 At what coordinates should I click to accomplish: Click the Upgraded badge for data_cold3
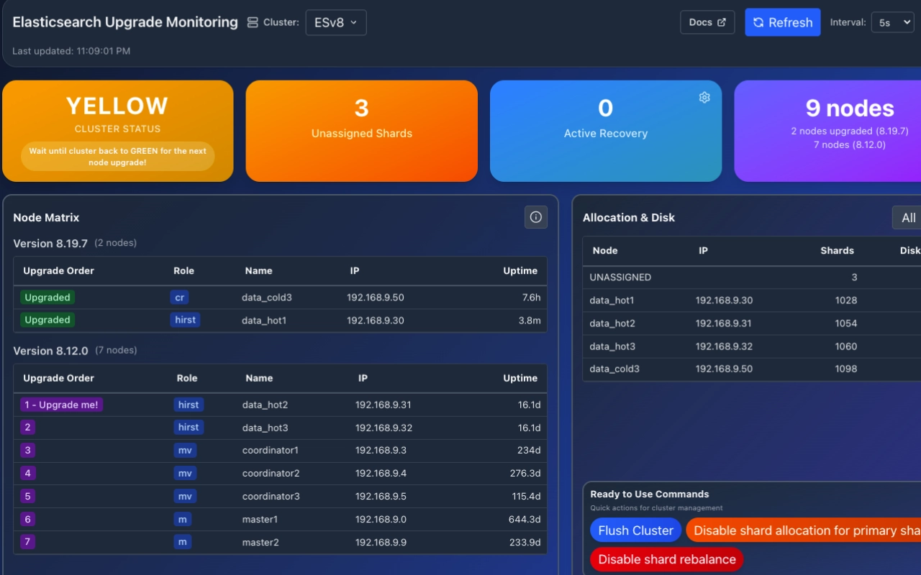(47, 297)
